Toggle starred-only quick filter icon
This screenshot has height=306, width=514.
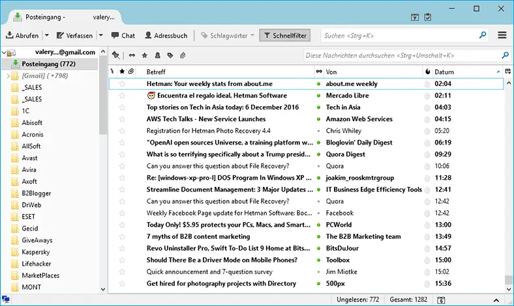(x=145, y=55)
